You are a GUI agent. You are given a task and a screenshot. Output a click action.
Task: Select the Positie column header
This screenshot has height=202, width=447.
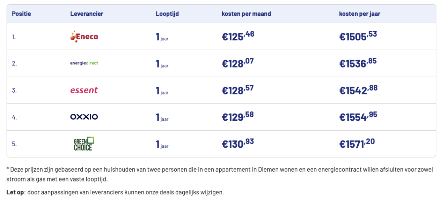(x=21, y=14)
